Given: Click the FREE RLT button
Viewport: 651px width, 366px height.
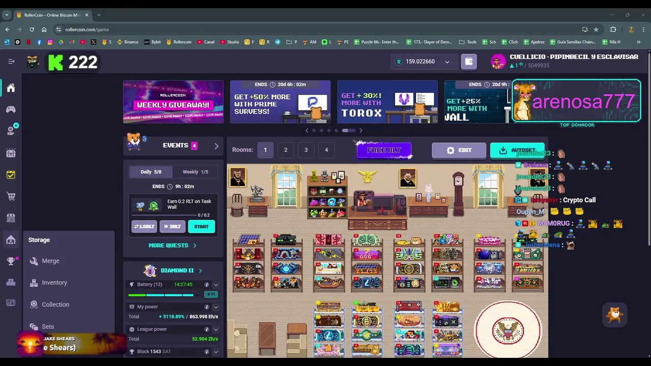Looking at the screenshot, I should (384, 150).
